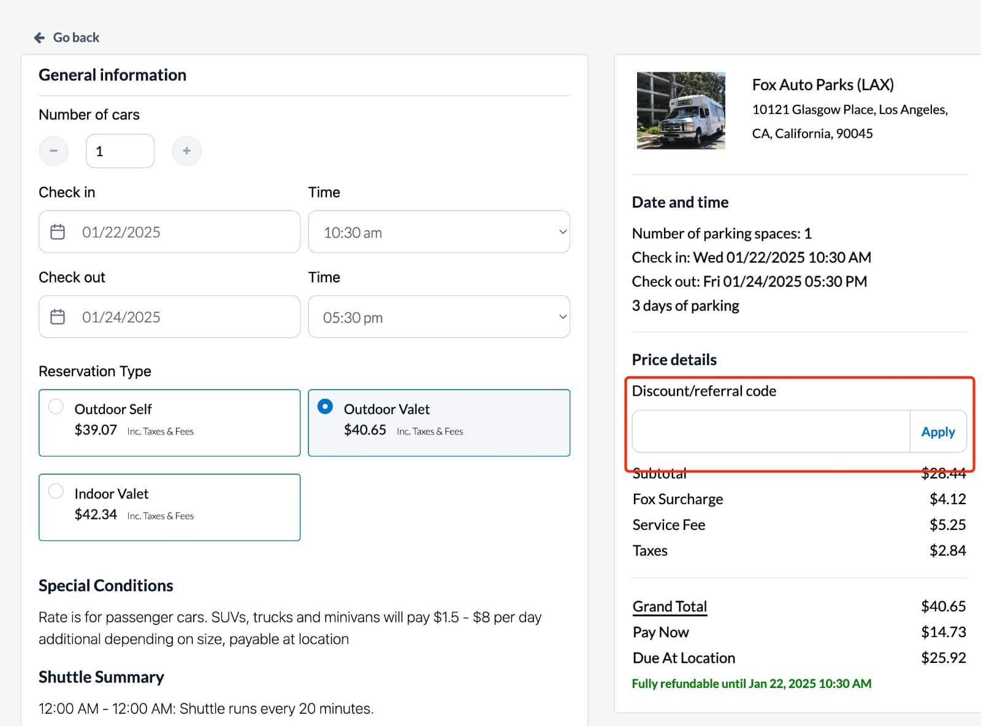
Task: Click the Grand Total underlined label
Action: click(669, 606)
